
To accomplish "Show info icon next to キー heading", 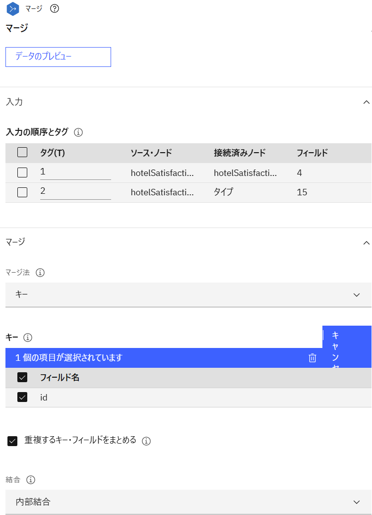I will click(28, 338).
